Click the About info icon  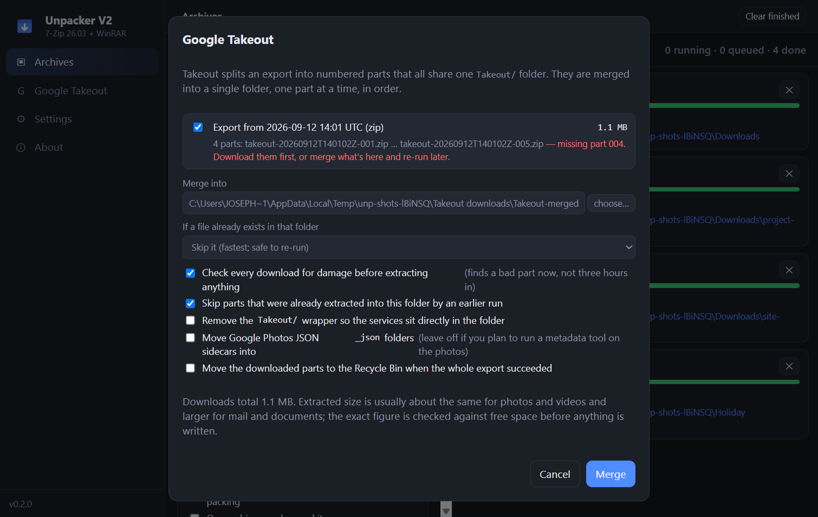click(21, 147)
